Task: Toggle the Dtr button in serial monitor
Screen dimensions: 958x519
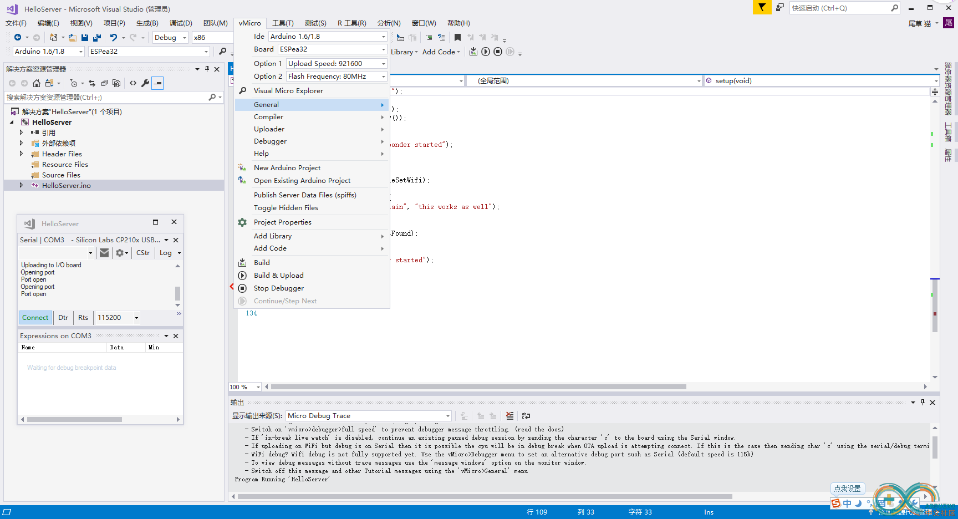Action: tap(63, 318)
